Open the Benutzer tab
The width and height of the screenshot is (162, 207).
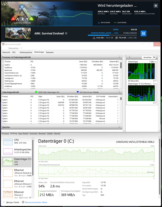(42, 134)
